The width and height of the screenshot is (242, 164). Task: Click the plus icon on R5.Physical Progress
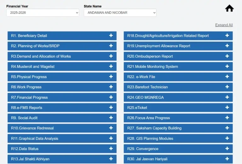point(111,77)
